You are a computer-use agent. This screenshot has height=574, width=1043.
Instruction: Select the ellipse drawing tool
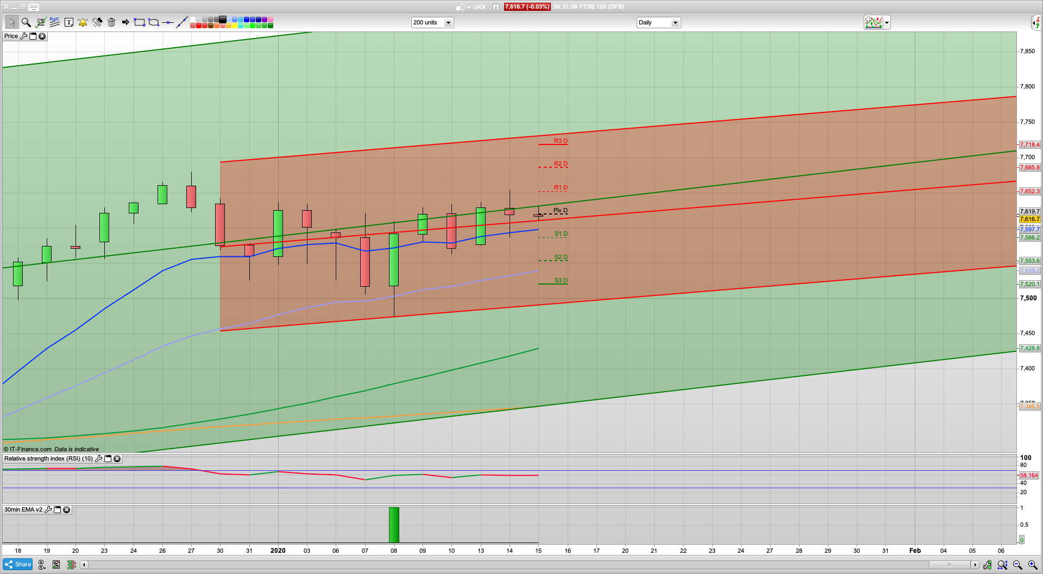pos(154,22)
